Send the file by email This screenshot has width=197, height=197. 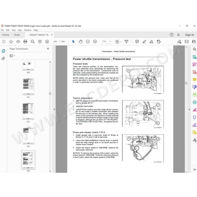point(187,42)
